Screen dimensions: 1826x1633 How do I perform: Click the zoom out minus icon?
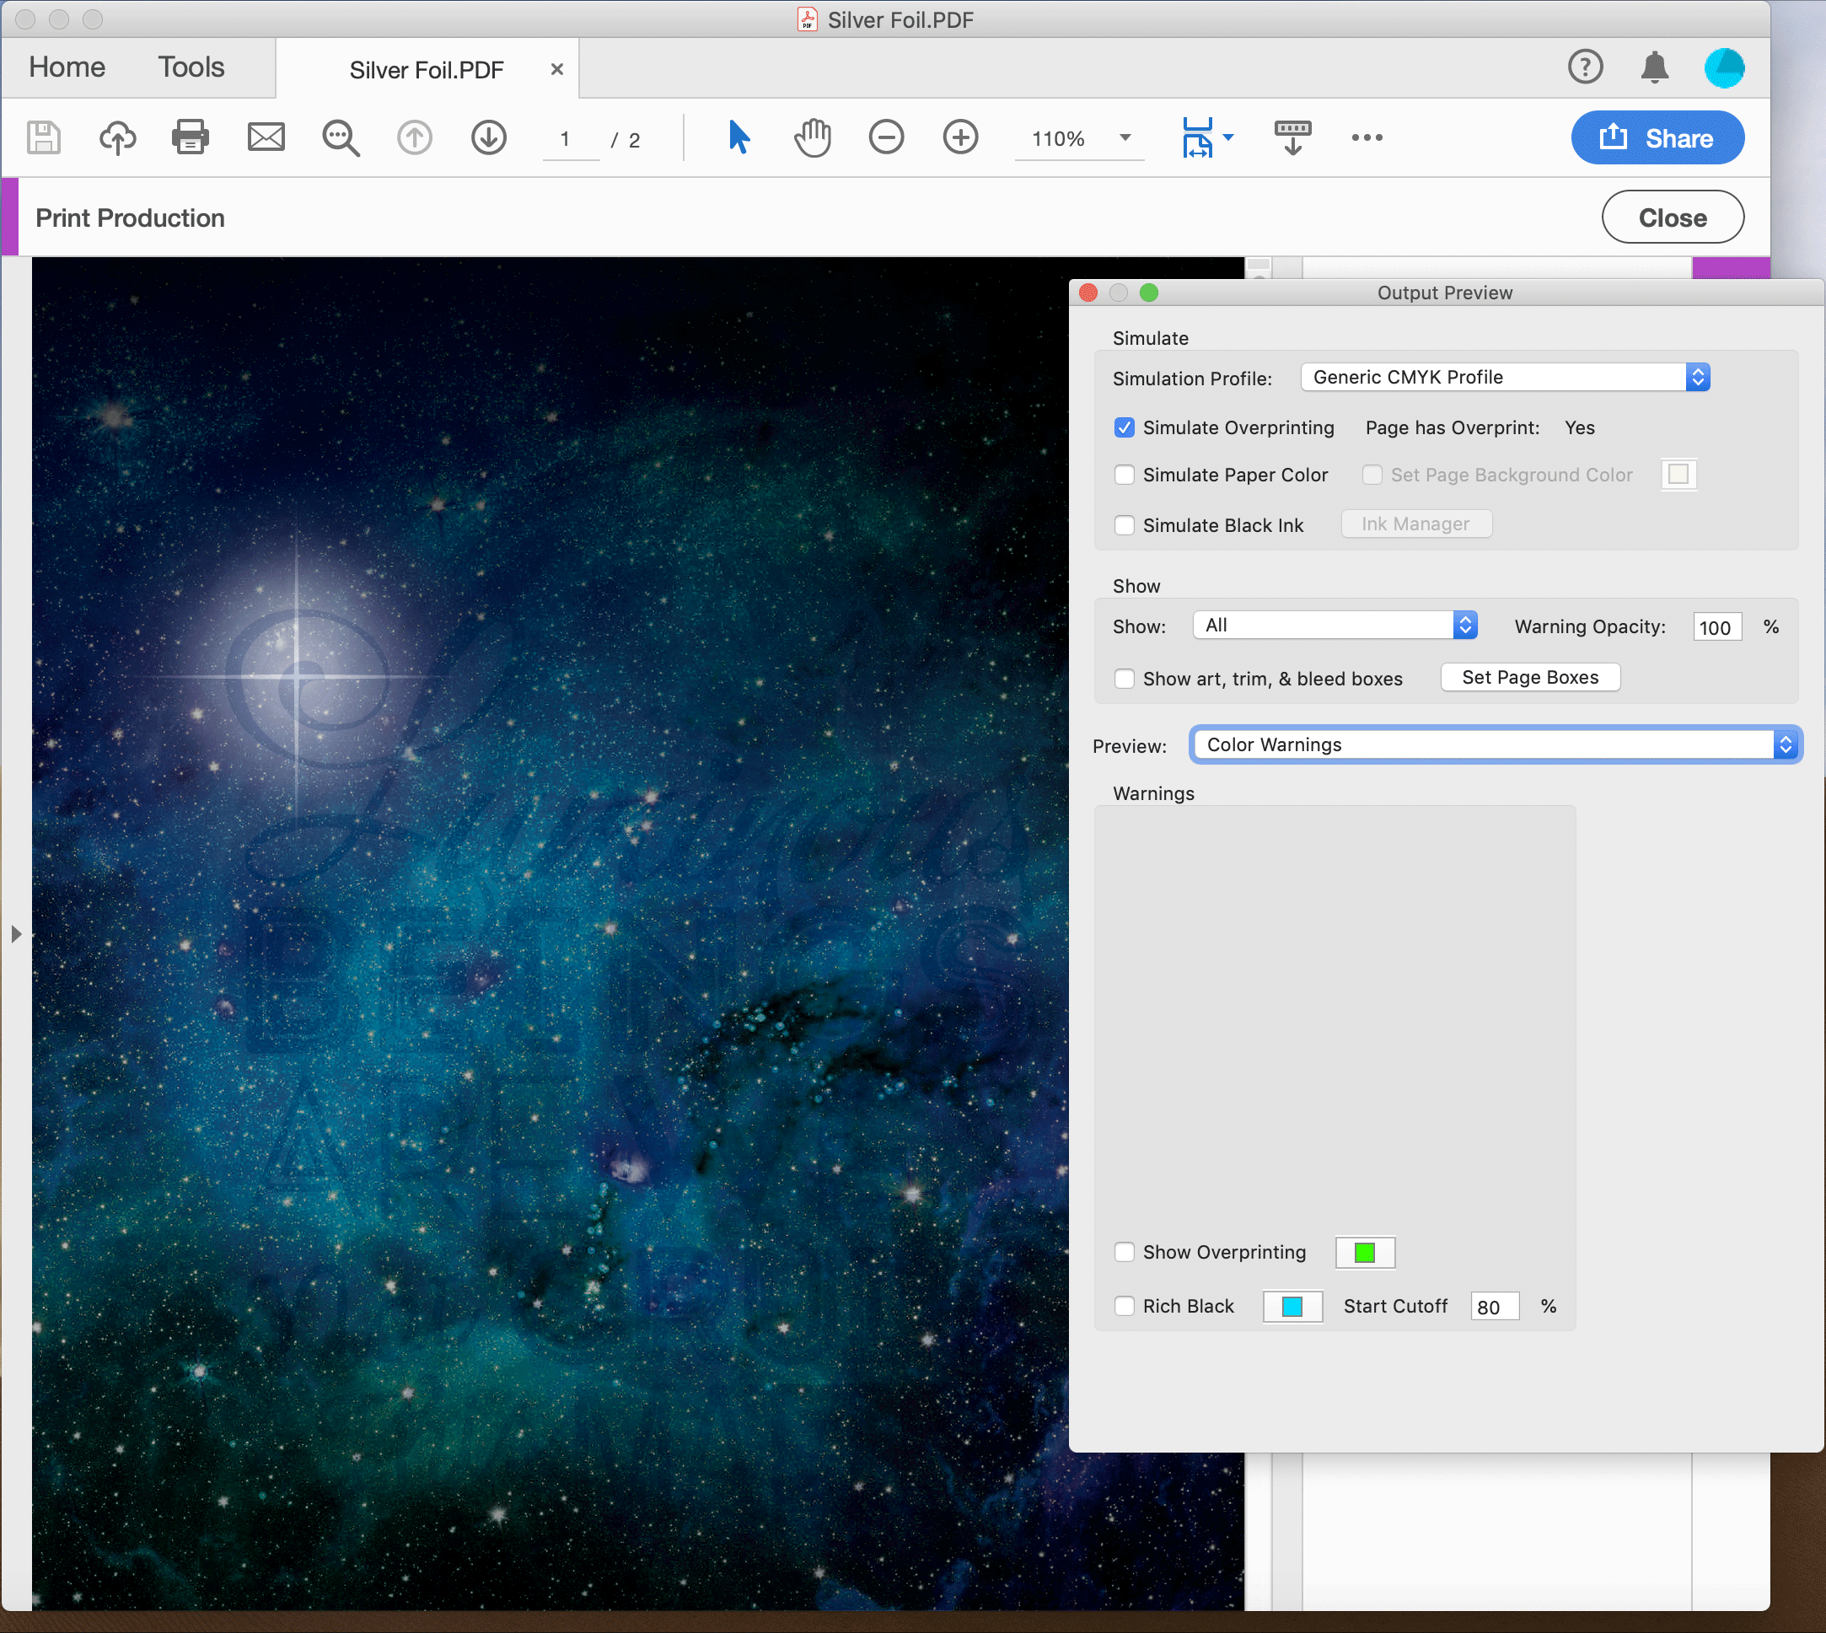coord(886,138)
